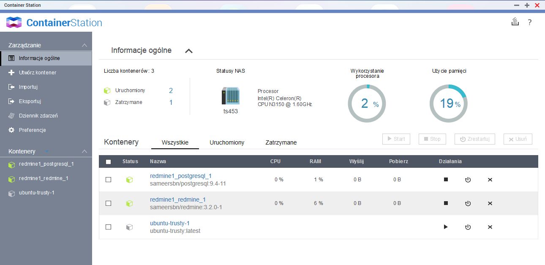Remove ubuntu-trusty-1 with its X icon
The height and width of the screenshot is (265, 545).
(x=490, y=227)
